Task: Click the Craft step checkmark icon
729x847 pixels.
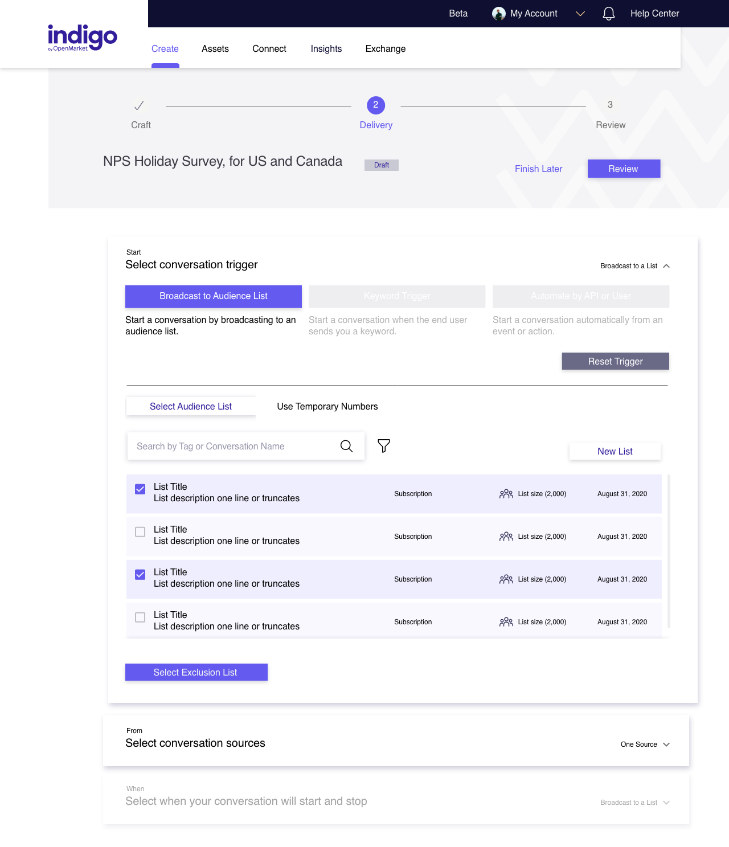Action: (x=139, y=105)
